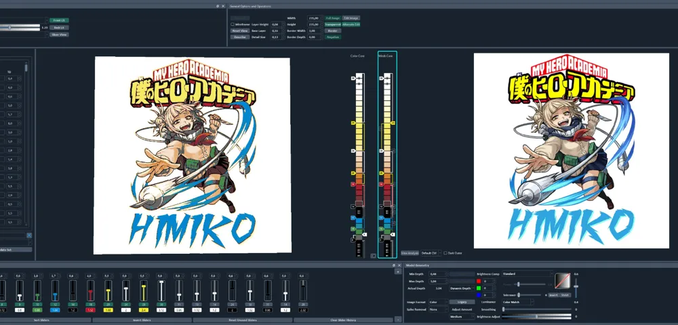This screenshot has width=678, height=325.
Task: Select the highlighted Mesh Core strip
Action: click(387, 155)
